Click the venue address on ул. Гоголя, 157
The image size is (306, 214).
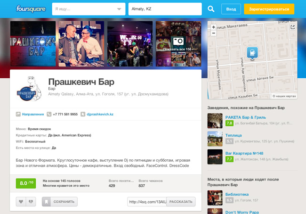tap(108, 94)
